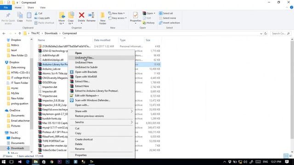This screenshot has height=165, width=294.
Task: Select the Data mining folder in the sidebar
Action: click(18, 67)
